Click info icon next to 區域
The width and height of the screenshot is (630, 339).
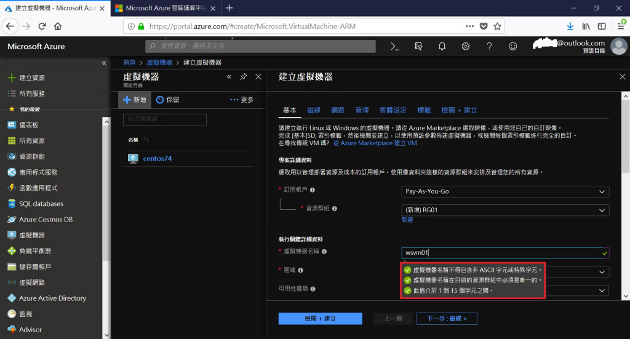pyautogui.click(x=300, y=270)
